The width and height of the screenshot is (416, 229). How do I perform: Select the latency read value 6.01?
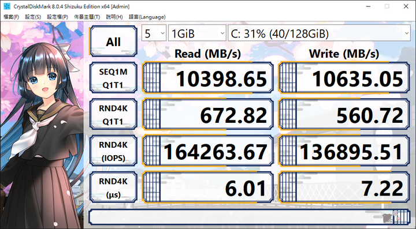point(208,187)
